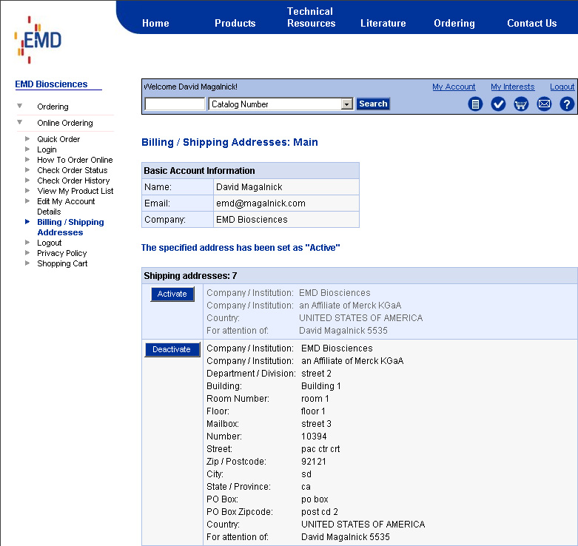The image size is (578, 546).
Task: Open Technical Resources menu
Action: click(x=311, y=17)
